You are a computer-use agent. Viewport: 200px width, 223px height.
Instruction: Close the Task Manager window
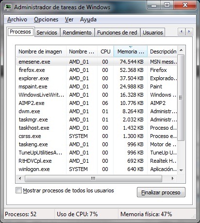(185, 5)
